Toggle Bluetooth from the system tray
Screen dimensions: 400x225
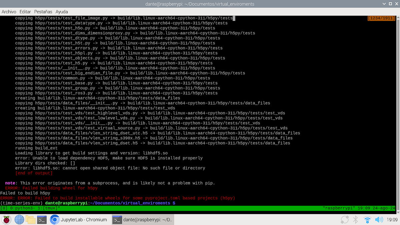click(355, 219)
